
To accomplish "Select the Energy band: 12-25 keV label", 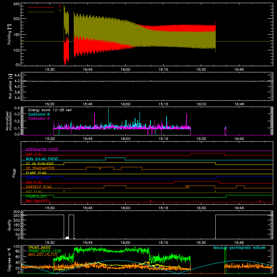I will (50, 110).
